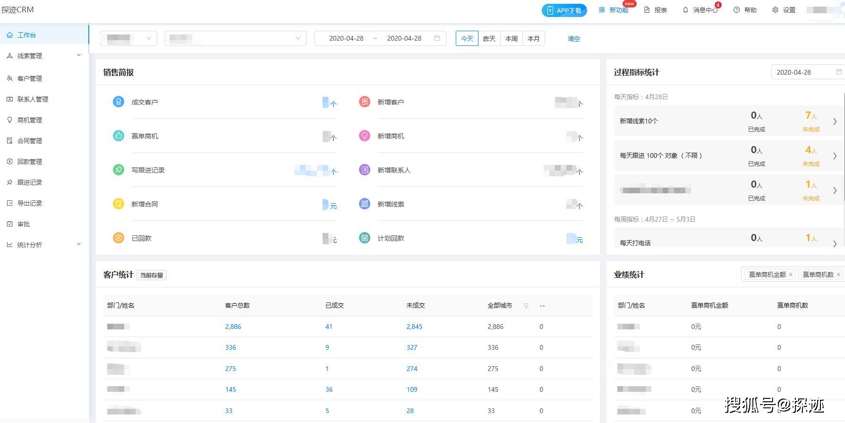Image resolution: width=845 pixels, height=423 pixels.
Task: Select the 今天 date range tab
Action: click(467, 38)
